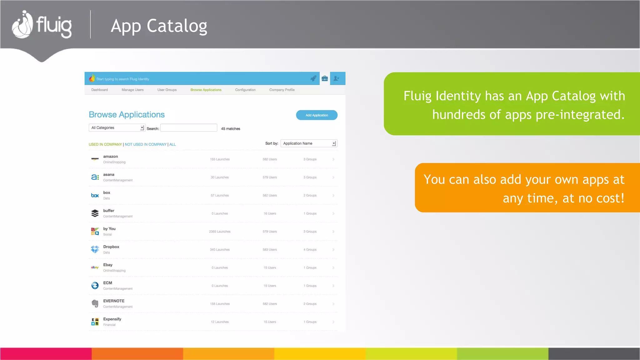Open the ECM application name

coord(107,283)
